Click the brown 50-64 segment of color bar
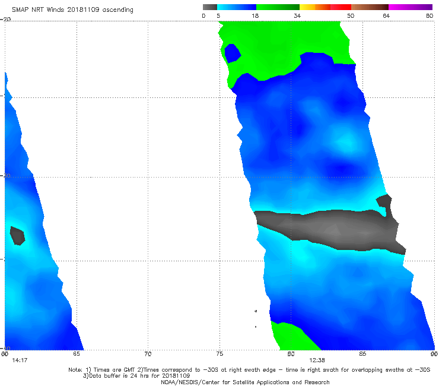This screenshot has height=386, width=439. coord(370,7)
